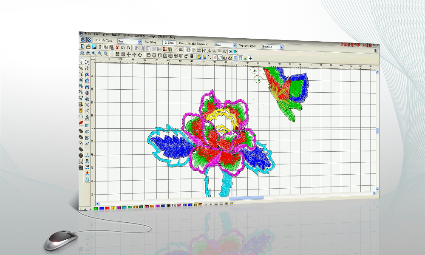Select the red lips shape tool

81,122
